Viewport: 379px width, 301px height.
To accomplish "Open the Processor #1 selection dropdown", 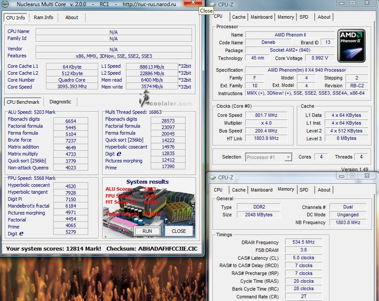I will tap(269, 157).
